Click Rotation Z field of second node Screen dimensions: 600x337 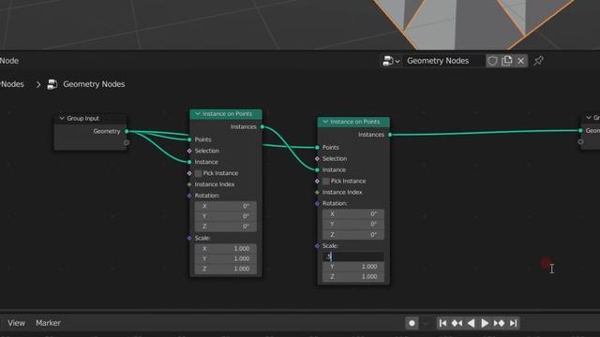point(353,234)
